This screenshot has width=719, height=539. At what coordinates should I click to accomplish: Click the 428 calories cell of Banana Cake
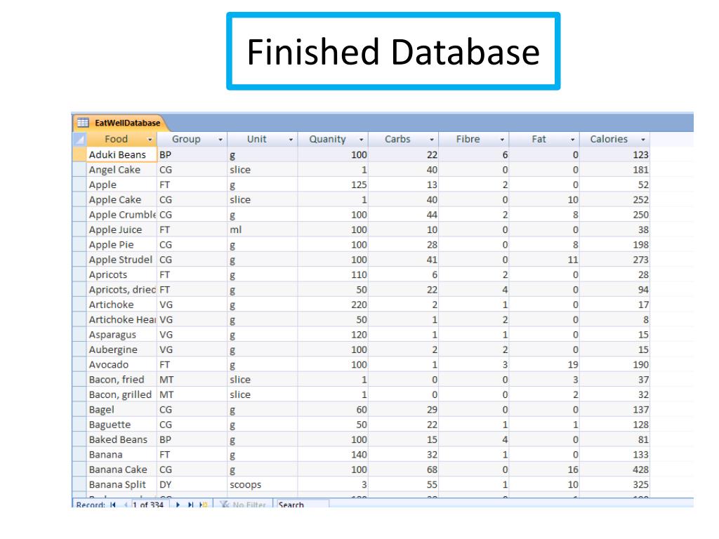614,470
